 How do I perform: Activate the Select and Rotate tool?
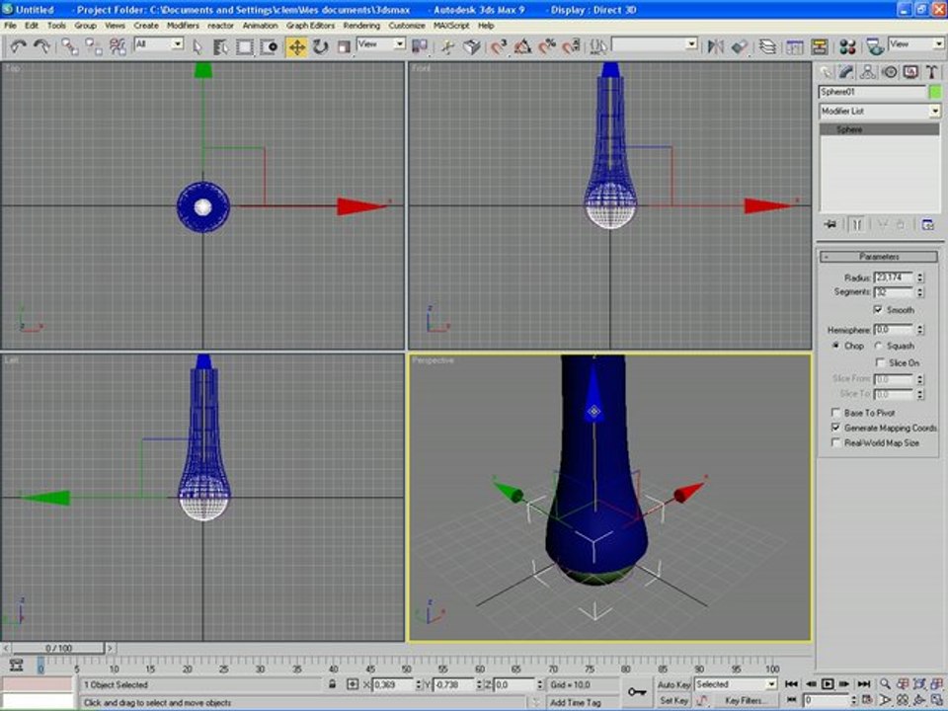click(x=320, y=46)
